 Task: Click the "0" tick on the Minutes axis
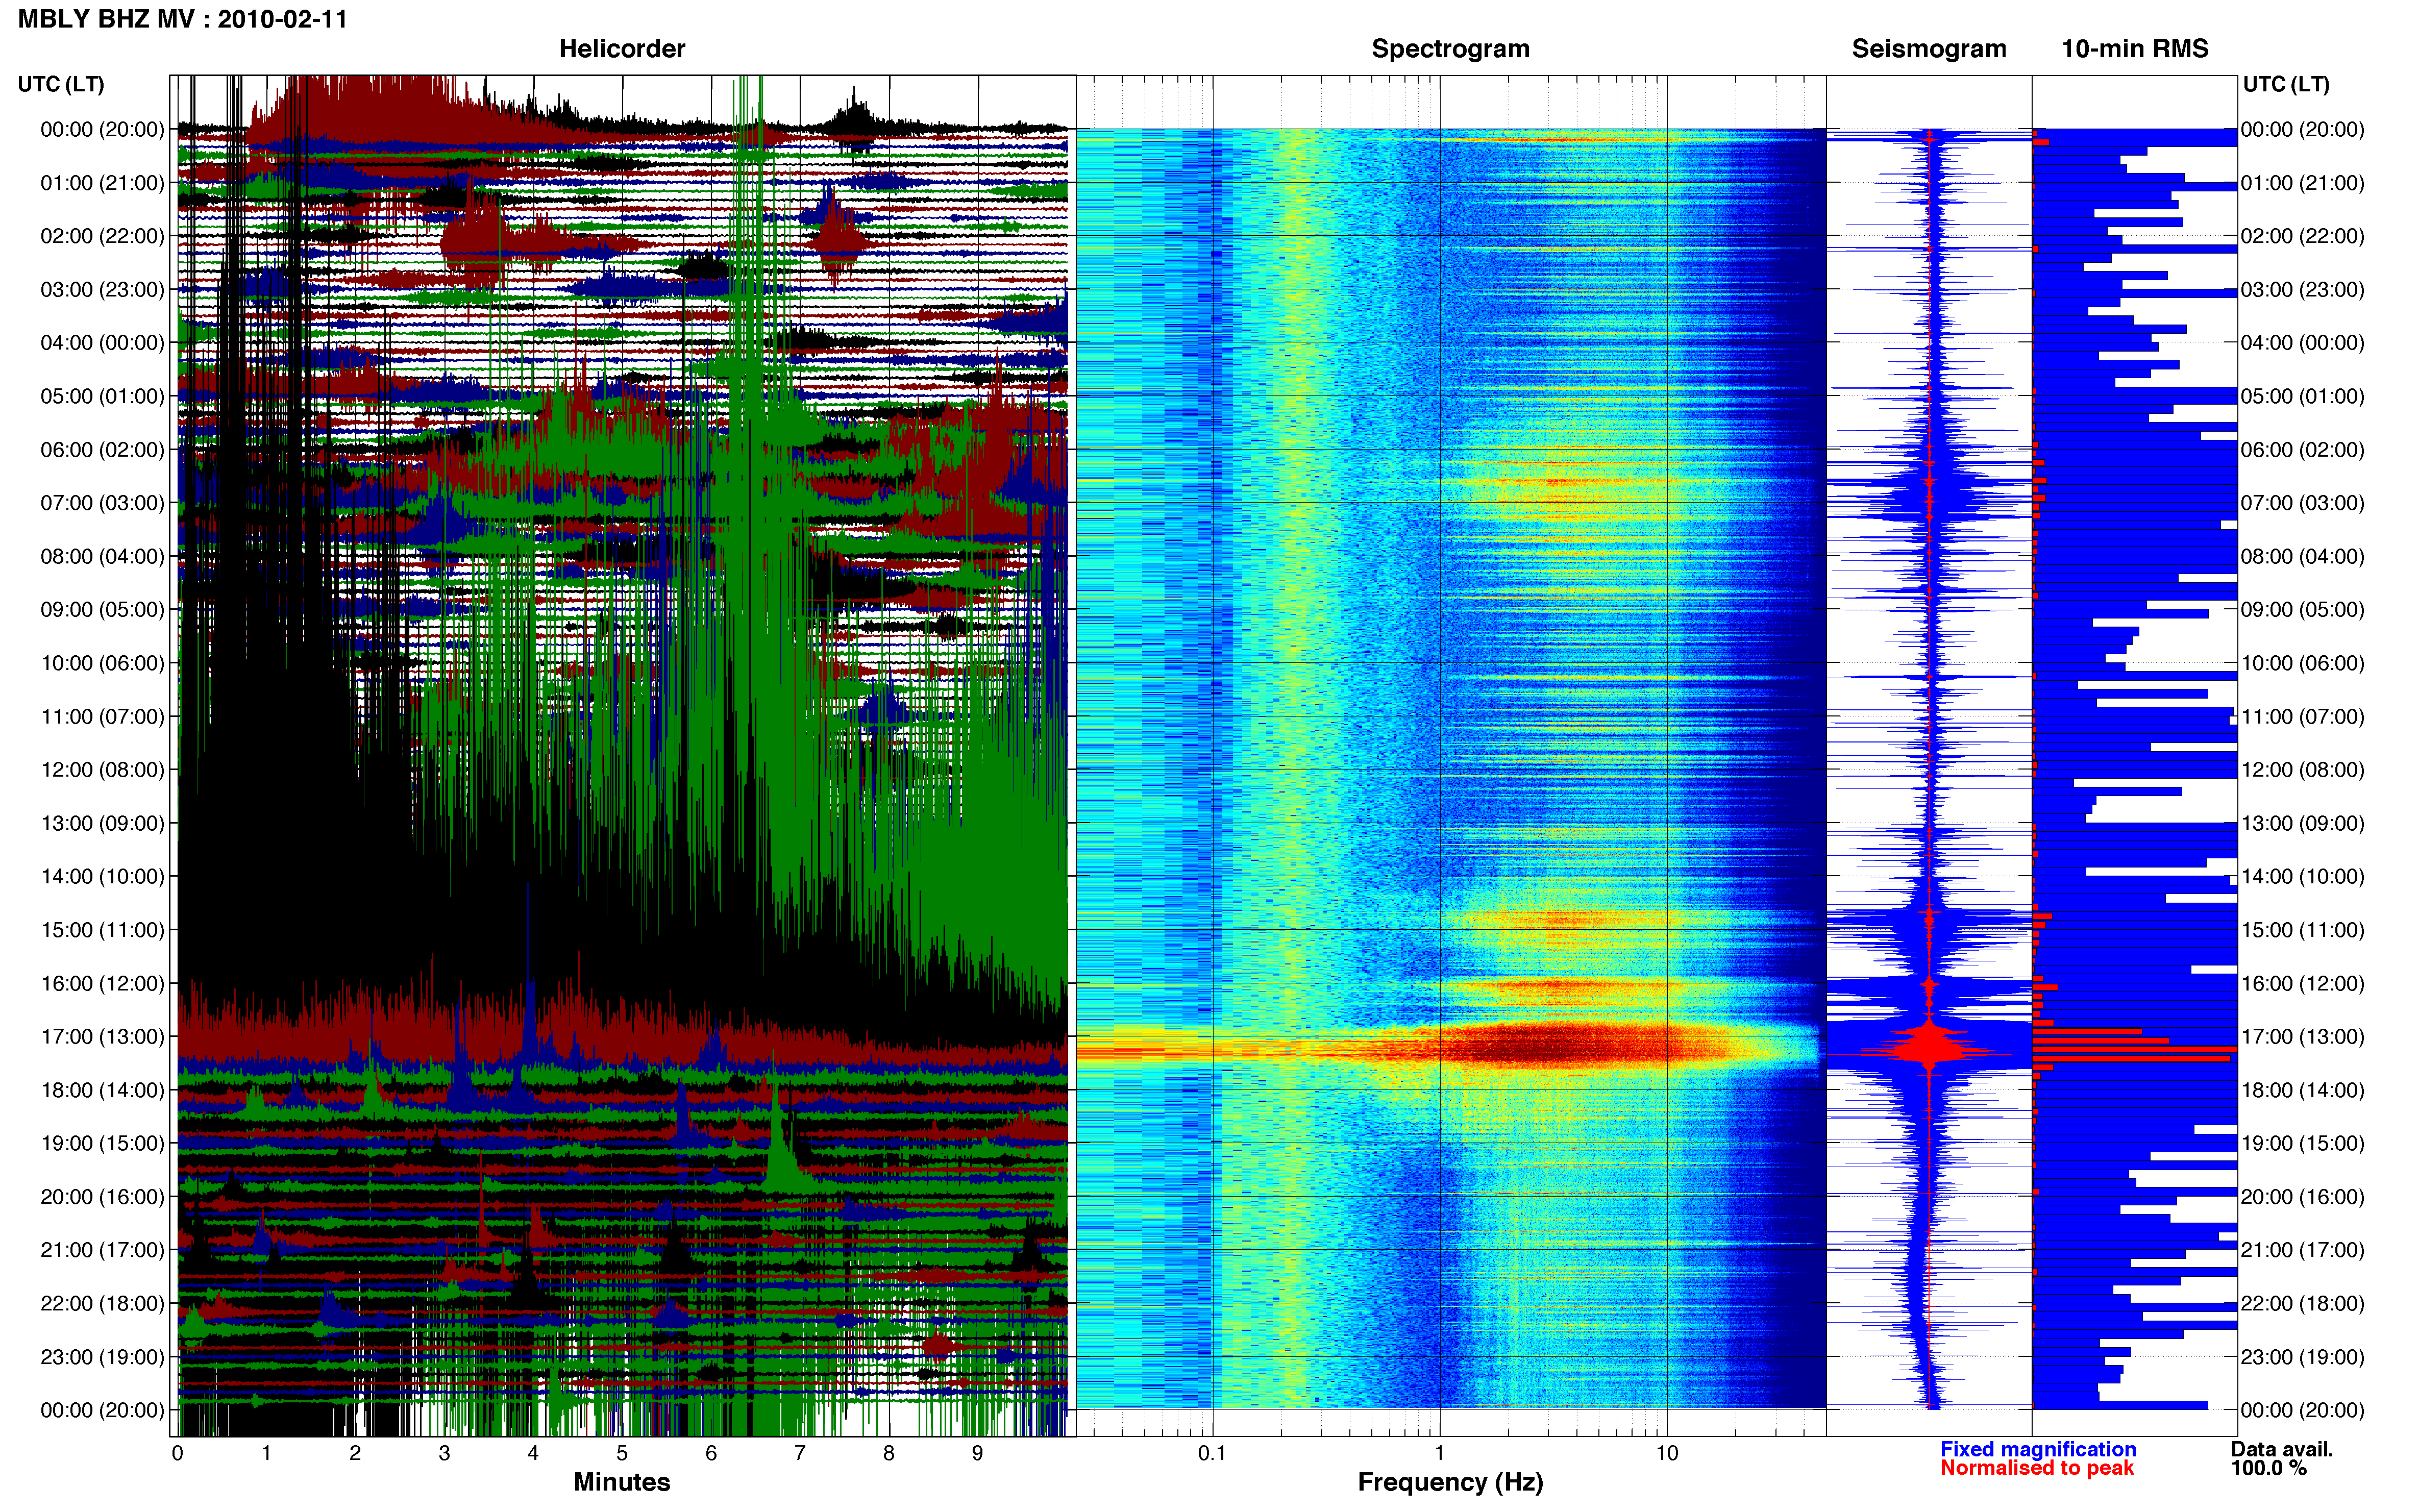coord(178,1453)
